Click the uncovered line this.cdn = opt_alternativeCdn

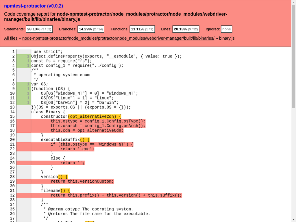pyautogui.click(x=87, y=130)
